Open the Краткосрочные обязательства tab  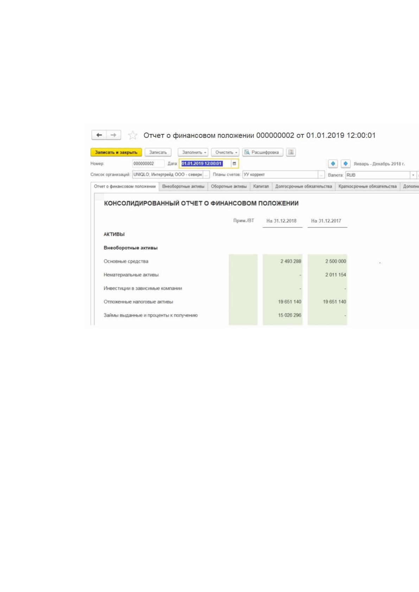point(368,186)
